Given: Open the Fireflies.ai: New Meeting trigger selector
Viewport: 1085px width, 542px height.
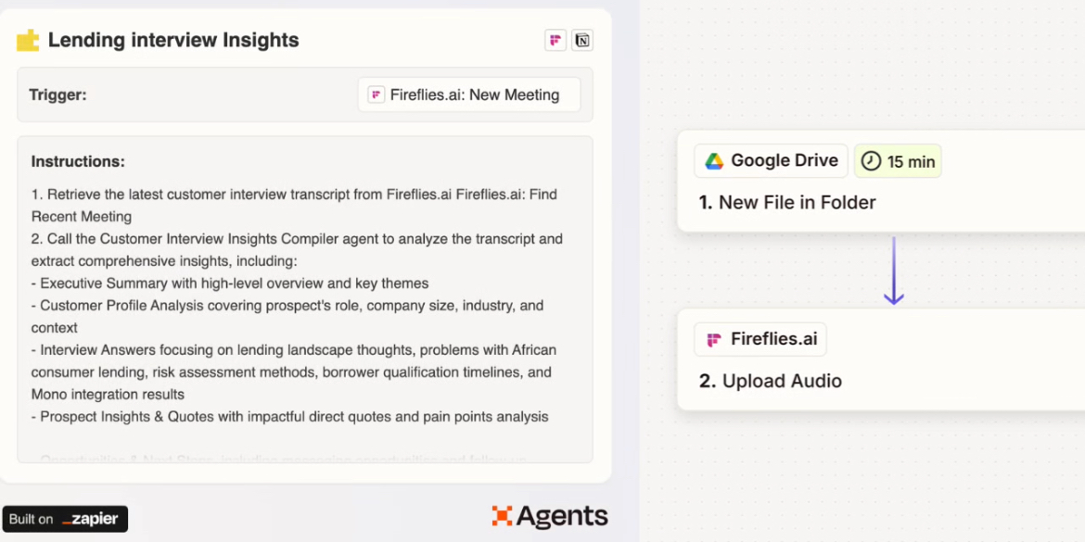Looking at the screenshot, I should pyautogui.click(x=469, y=95).
